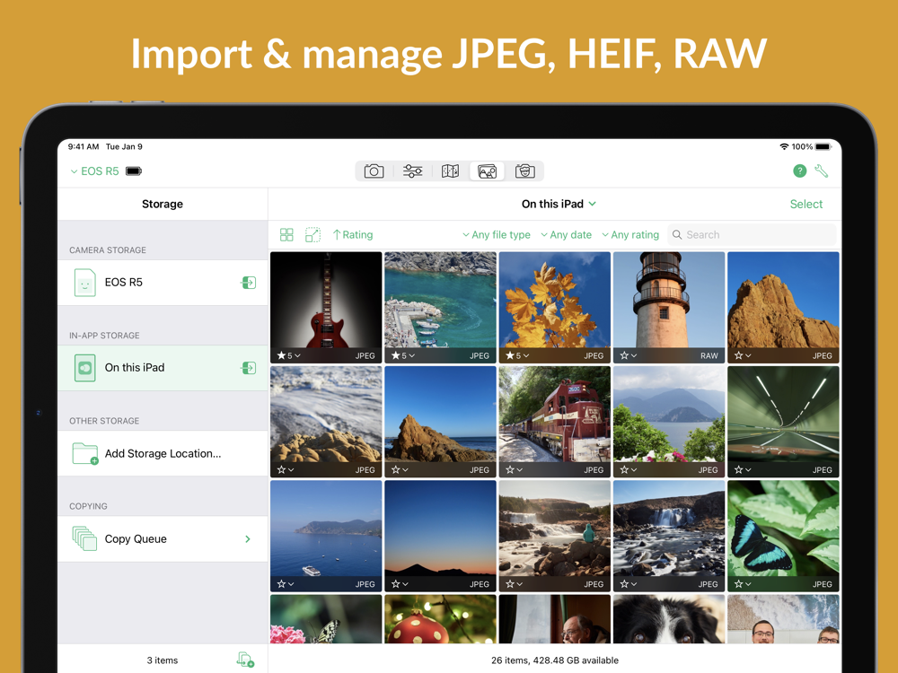The width and height of the screenshot is (898, 673).
Task: Tap the Select button
Action: click(806, 204)
